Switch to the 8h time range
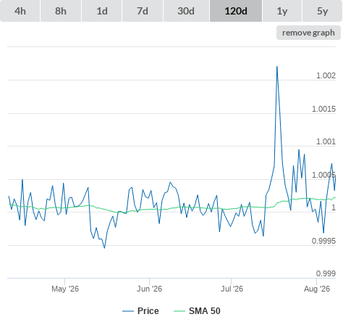This screenshot has width=343, height=330. point(61,11)
